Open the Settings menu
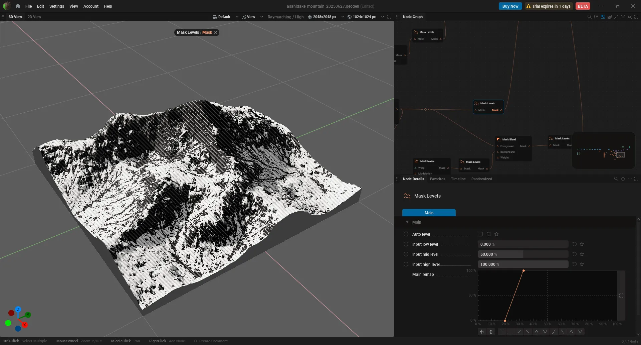641x345 pixels. (x=56, y=6)
